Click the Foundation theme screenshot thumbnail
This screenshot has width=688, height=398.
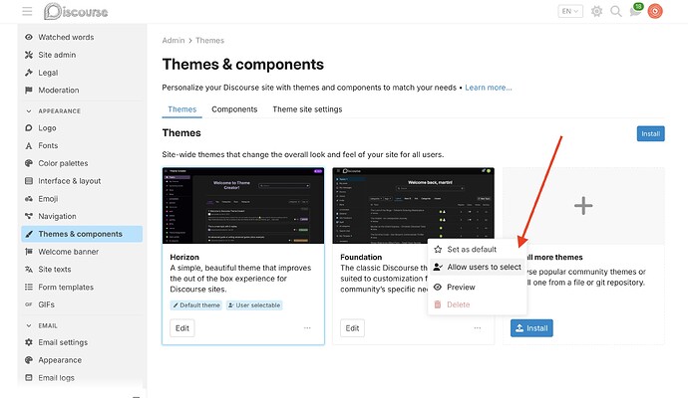(414, 205)
